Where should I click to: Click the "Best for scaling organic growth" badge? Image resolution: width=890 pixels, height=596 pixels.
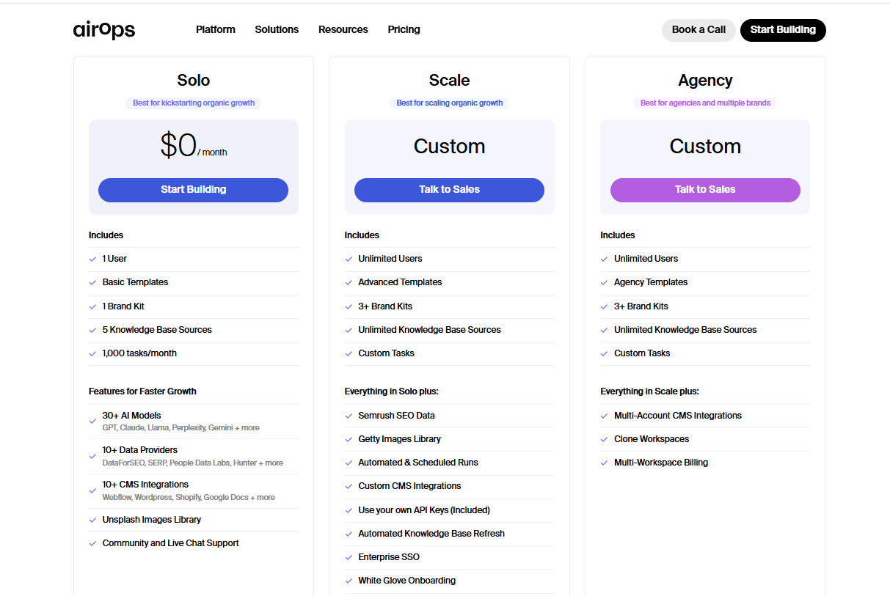[x=449, y=103]
